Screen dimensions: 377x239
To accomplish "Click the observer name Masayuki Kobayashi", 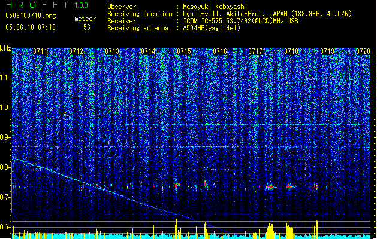I will (215, 7).
